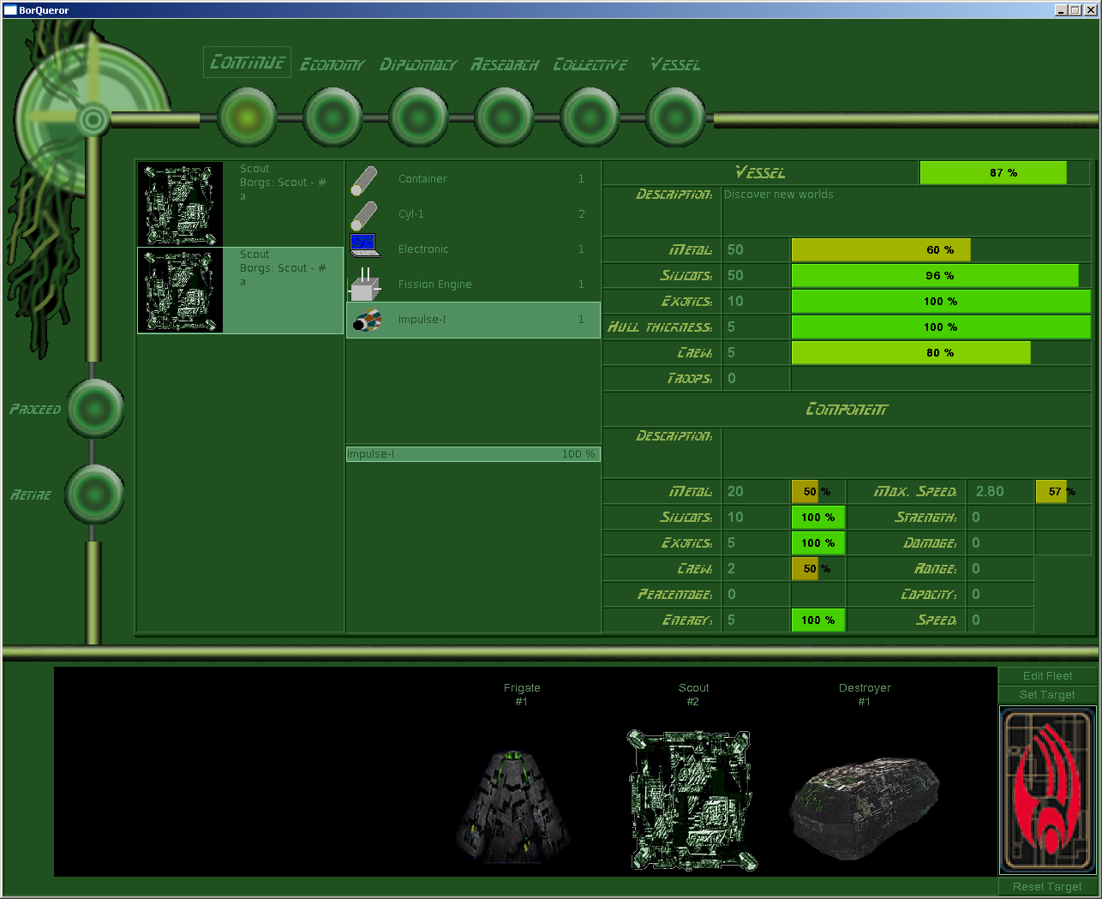Click the Container component icon
Image resolution: width=1102 pixels, height=899 pixels.
pos(364,180)
